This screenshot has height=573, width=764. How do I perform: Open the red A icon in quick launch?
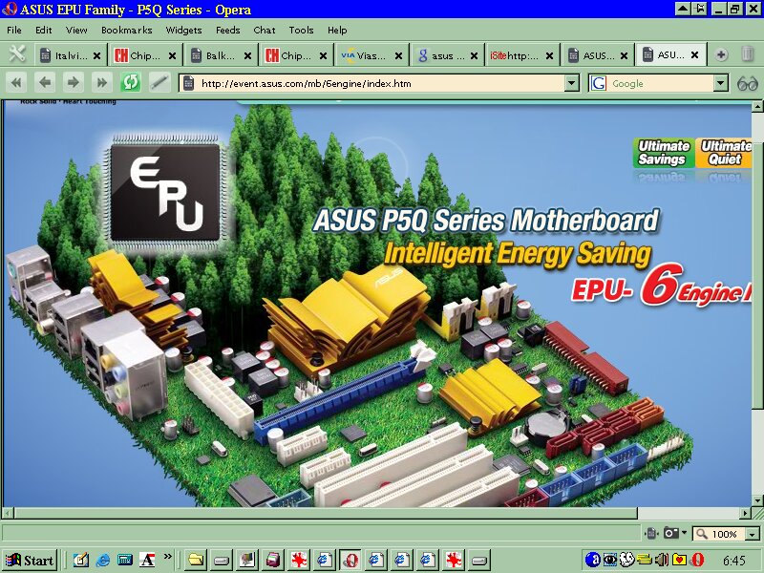coord(147,560)
